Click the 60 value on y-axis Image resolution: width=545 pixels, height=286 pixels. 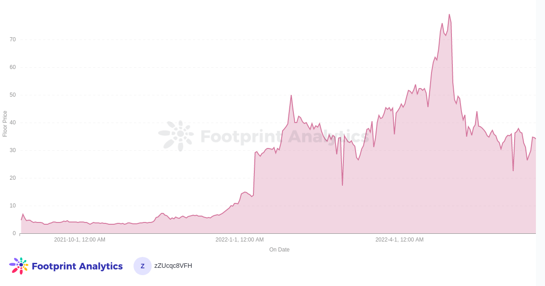pos(13,67)
